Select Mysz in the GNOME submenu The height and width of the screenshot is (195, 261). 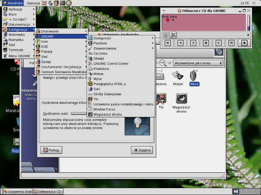click(121, 79)
